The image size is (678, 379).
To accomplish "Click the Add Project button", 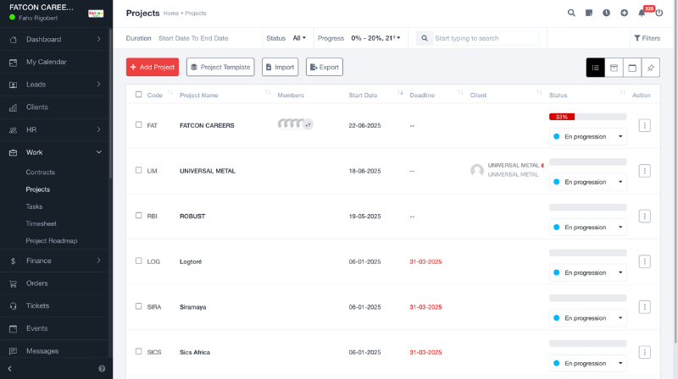I will point(153,67).
